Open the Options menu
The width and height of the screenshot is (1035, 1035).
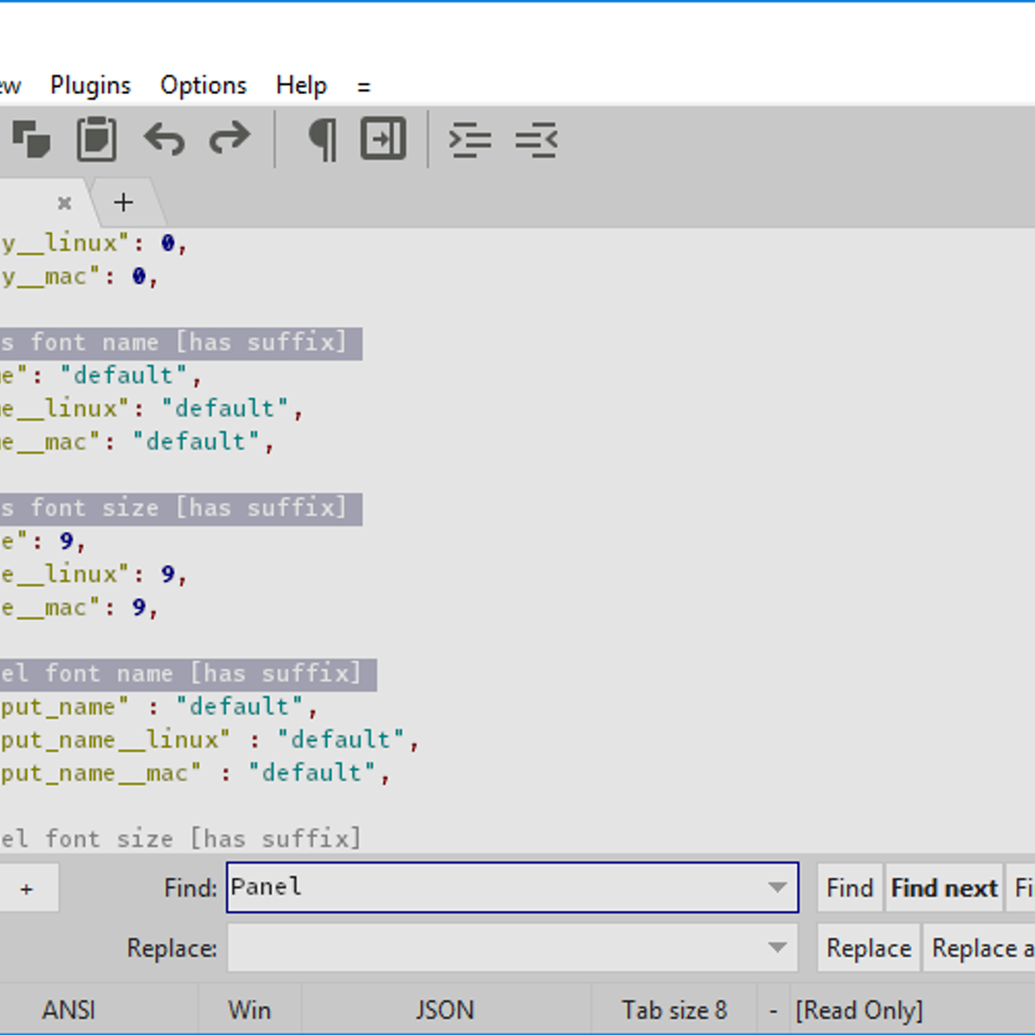(x=204, y=85)
